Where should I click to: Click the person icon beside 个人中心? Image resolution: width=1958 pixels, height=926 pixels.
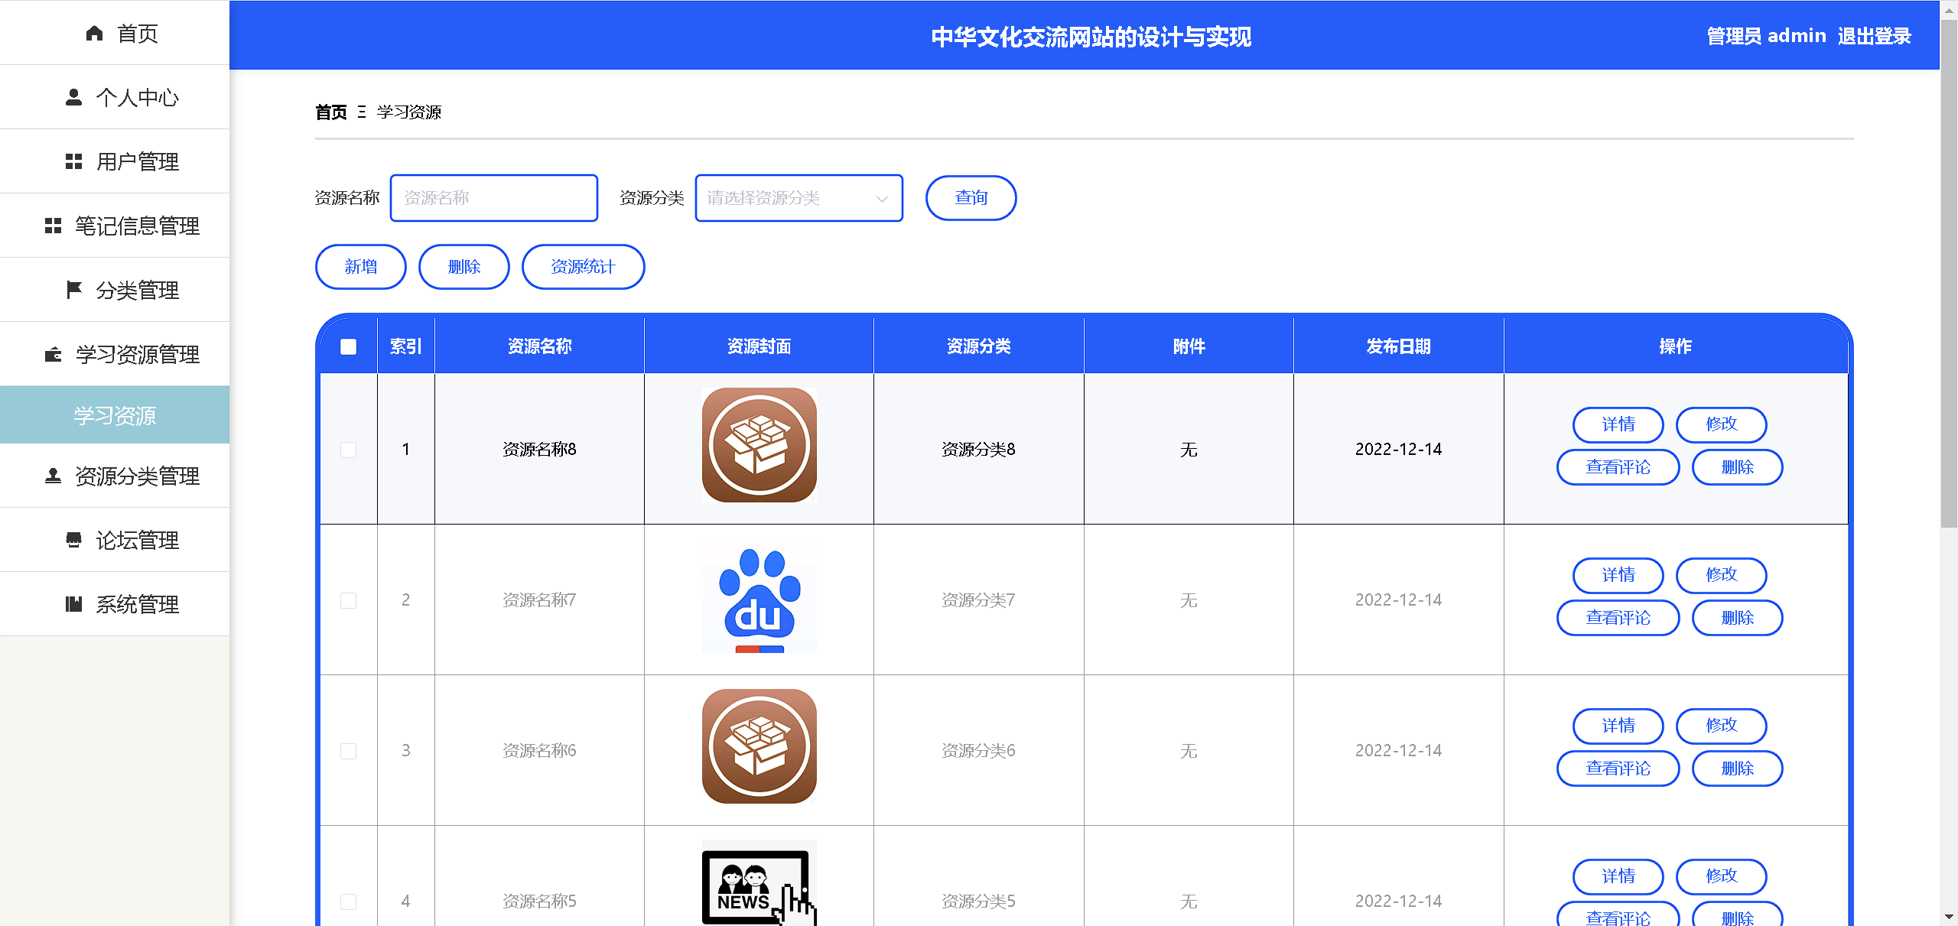[73, 97]
